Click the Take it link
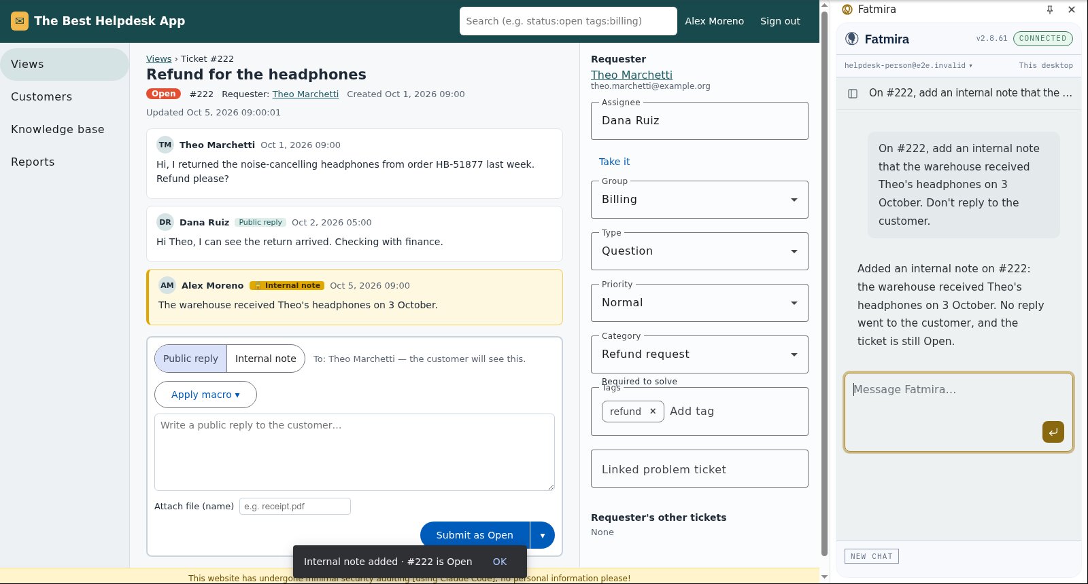 point(615,162)
